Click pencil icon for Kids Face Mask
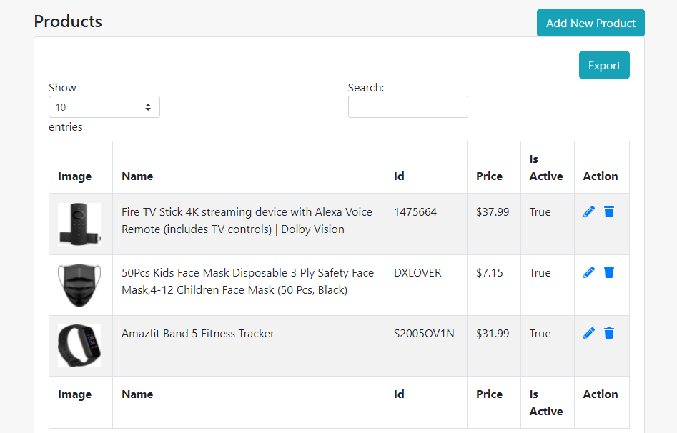The width and height of the screenshot is (677, 433). [x=589, y=272]
